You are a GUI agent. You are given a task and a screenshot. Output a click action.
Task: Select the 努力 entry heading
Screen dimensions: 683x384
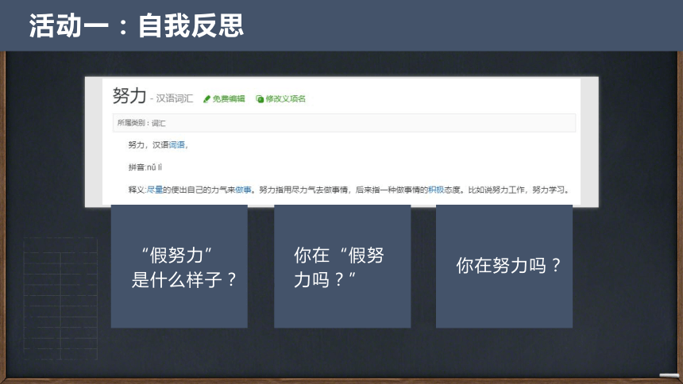(129, 95)
